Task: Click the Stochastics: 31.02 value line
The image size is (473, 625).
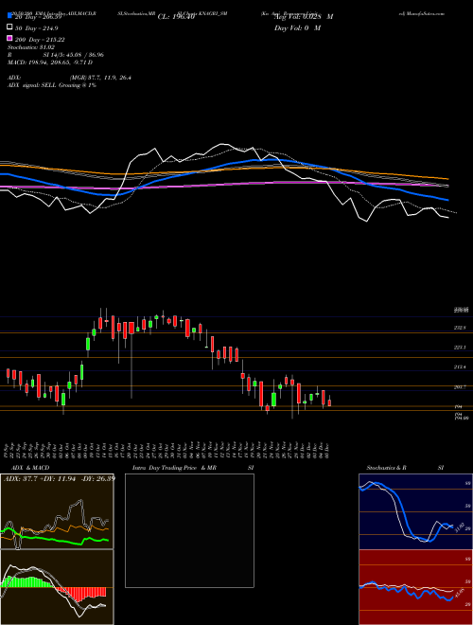Action: click(x=31, y=47)
